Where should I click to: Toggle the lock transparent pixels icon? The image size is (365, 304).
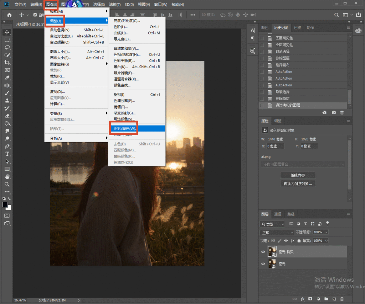[273, 241]
